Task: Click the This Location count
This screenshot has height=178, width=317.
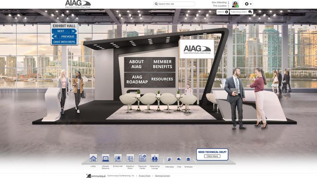Action: 229,6
